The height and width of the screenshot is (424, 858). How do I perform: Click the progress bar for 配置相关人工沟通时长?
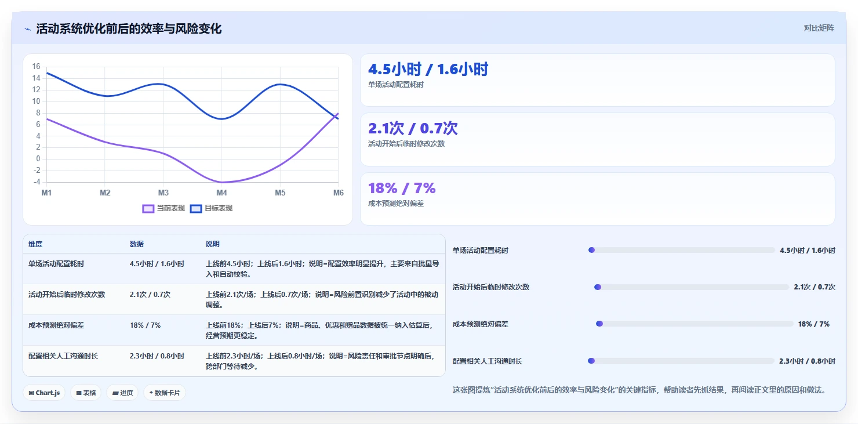click(x=681, y=361)
